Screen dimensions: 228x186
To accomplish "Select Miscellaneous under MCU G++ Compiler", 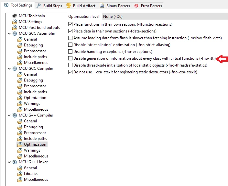I will (36, 156).
